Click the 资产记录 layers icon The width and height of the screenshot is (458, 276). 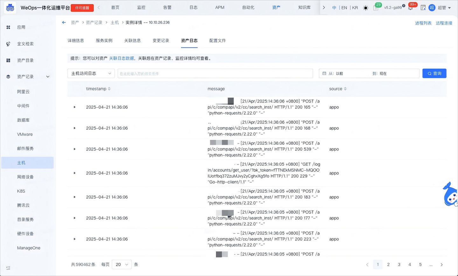pyautogui.click(x=8, y=76)
